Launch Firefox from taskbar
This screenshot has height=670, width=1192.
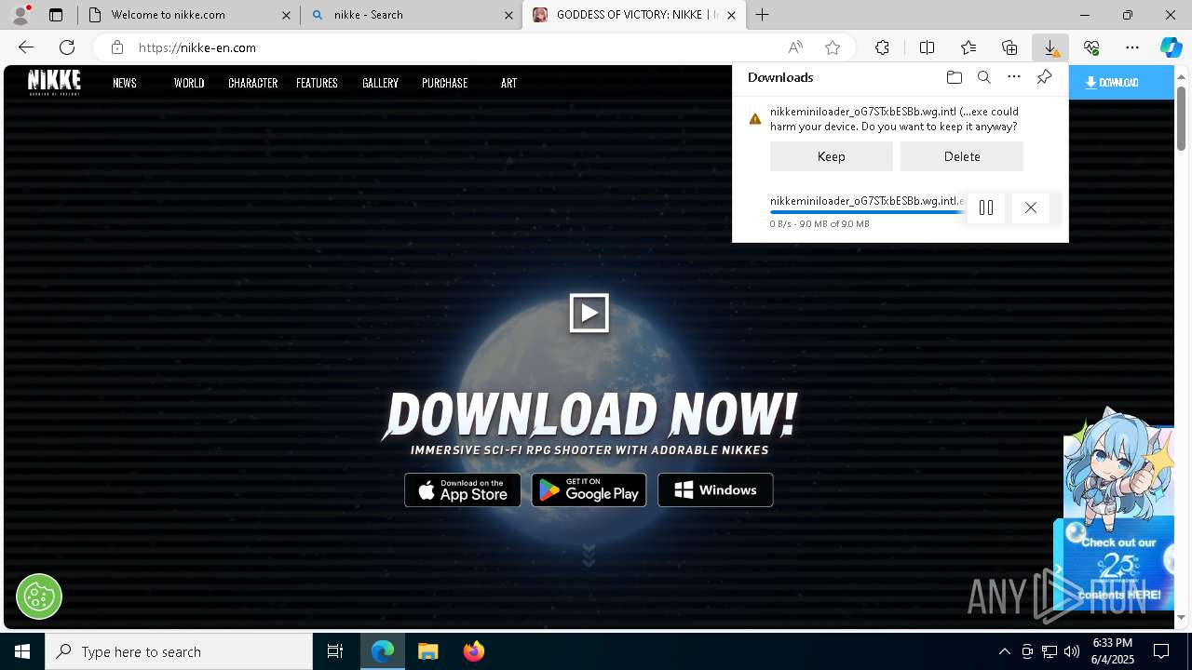pyautogui.click(x=474, y=651)
